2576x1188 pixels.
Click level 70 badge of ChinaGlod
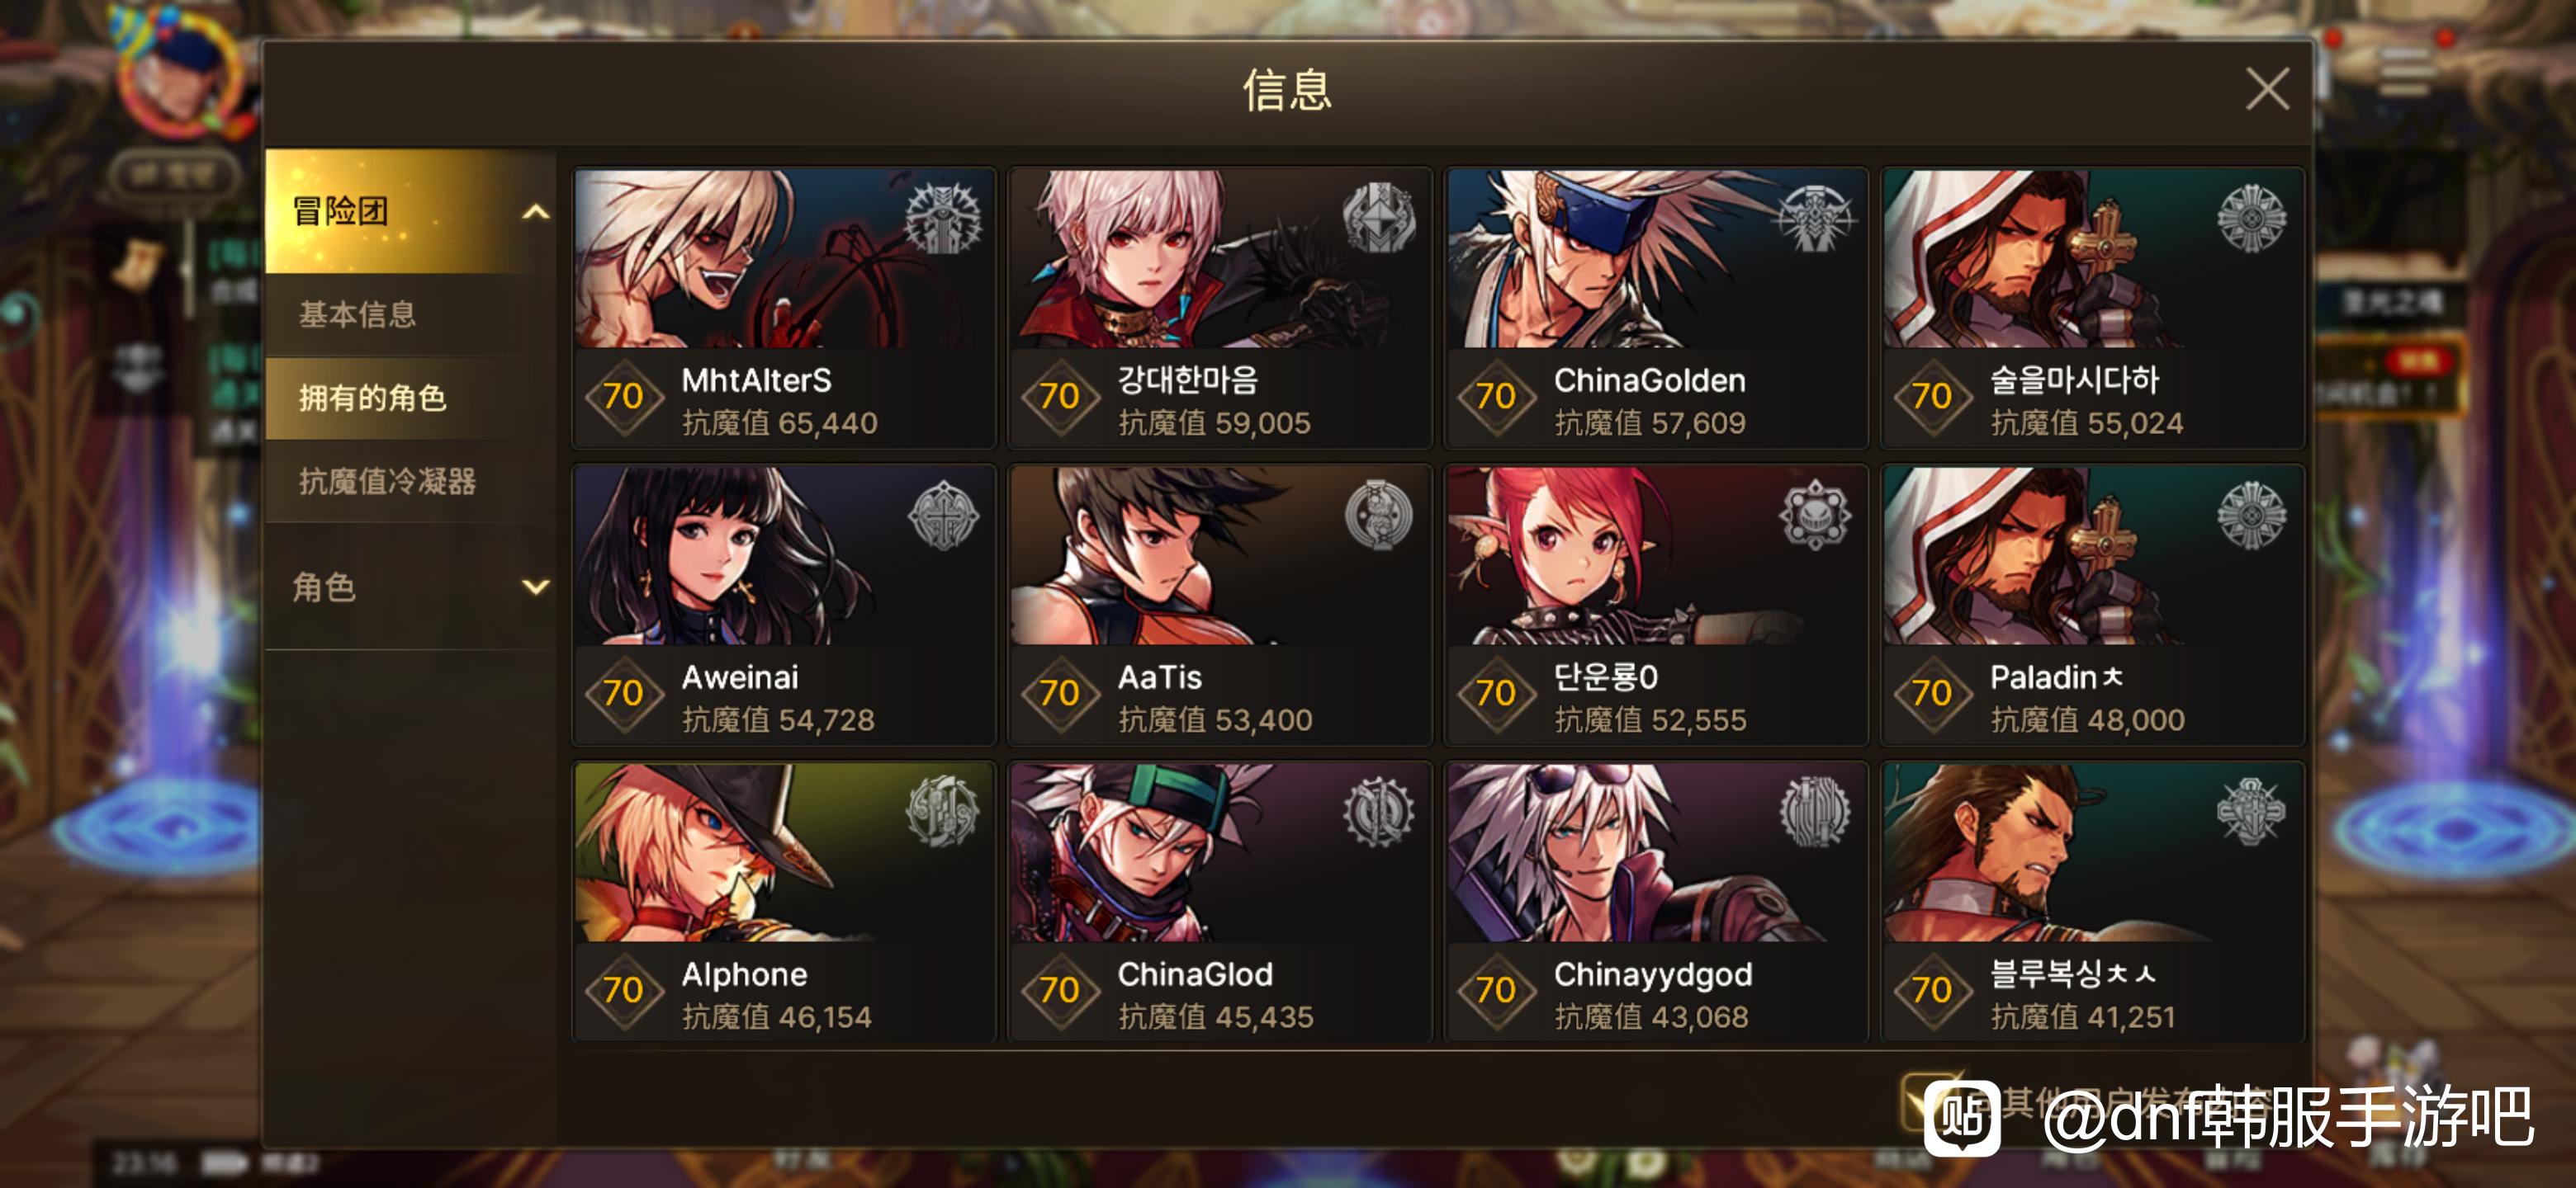pos(1059,990)
